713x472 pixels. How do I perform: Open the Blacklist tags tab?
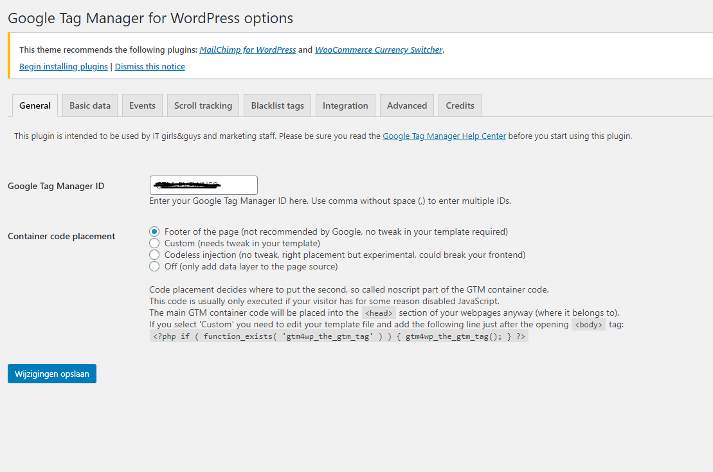tap(277, 105)
